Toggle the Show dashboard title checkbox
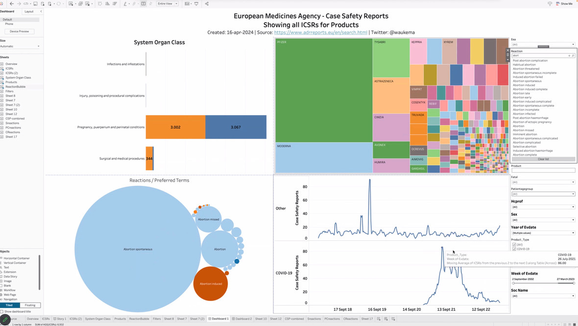This screenshot has height=326, width=578. 2,312
